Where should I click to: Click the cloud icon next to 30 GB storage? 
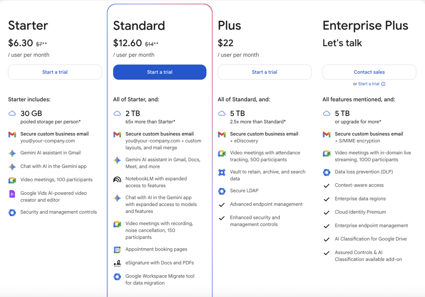click(x=12, y=113)
